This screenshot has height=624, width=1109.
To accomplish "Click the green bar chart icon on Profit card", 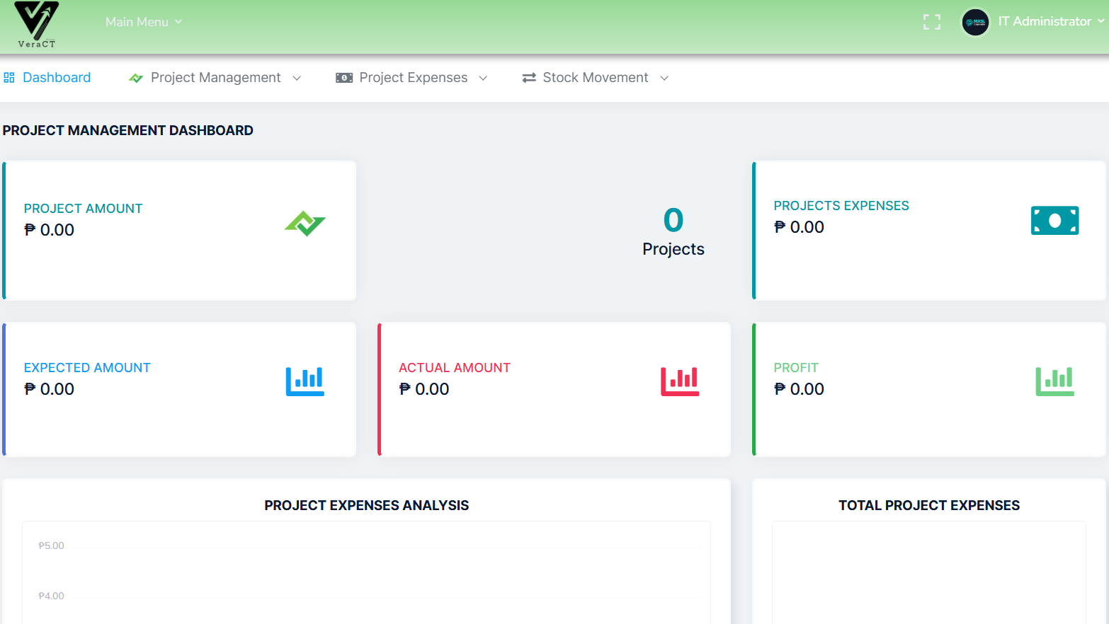I will click(1054, 381).
